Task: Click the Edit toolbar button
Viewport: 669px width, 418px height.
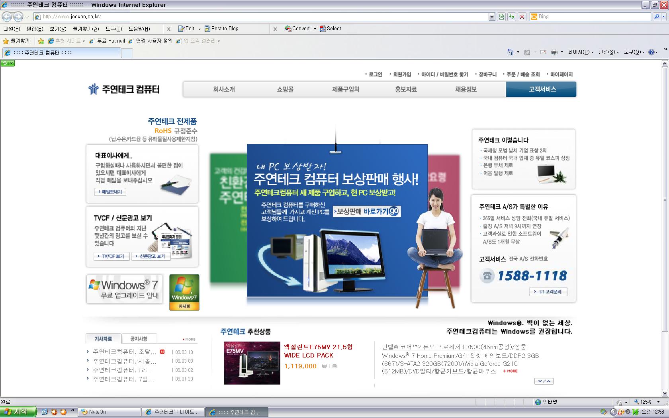Action: pyautogui.click(x=186, y=29)
